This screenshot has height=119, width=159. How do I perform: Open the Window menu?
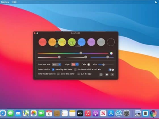pos(5,2)
